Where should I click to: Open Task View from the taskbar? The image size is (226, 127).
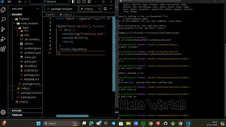coord(84,123)
